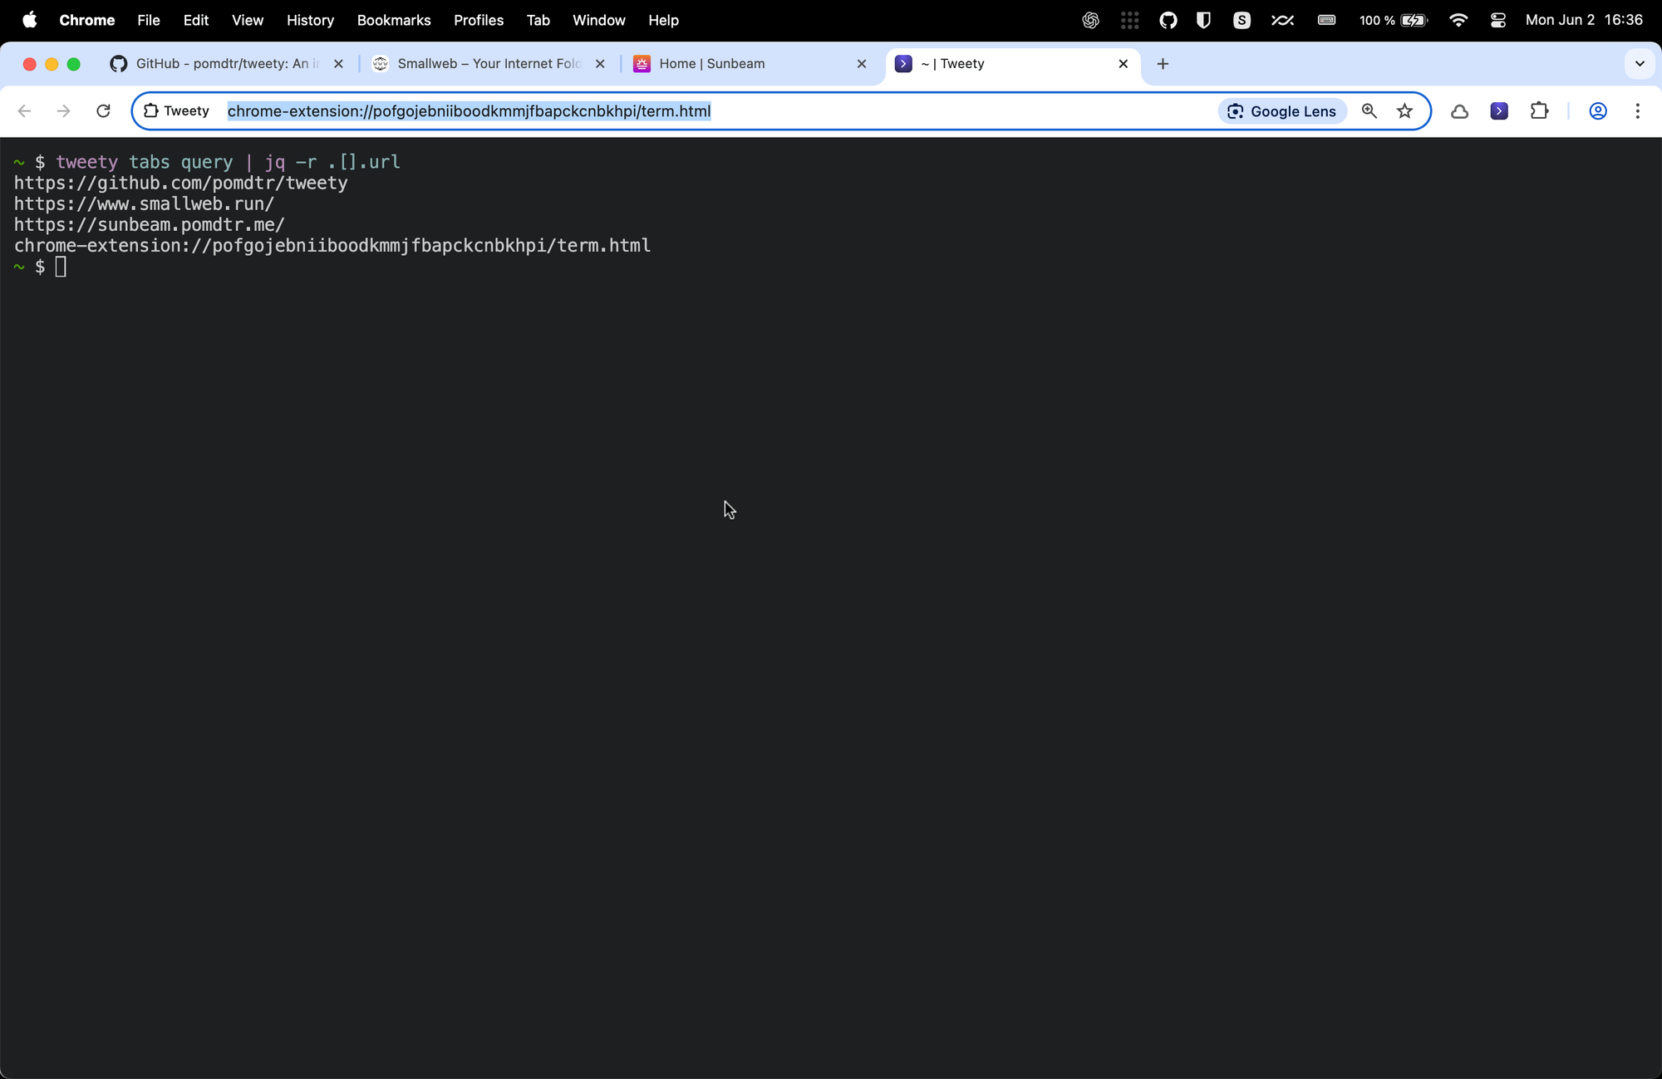Open a new tab with plus button

coord(1163,64)
